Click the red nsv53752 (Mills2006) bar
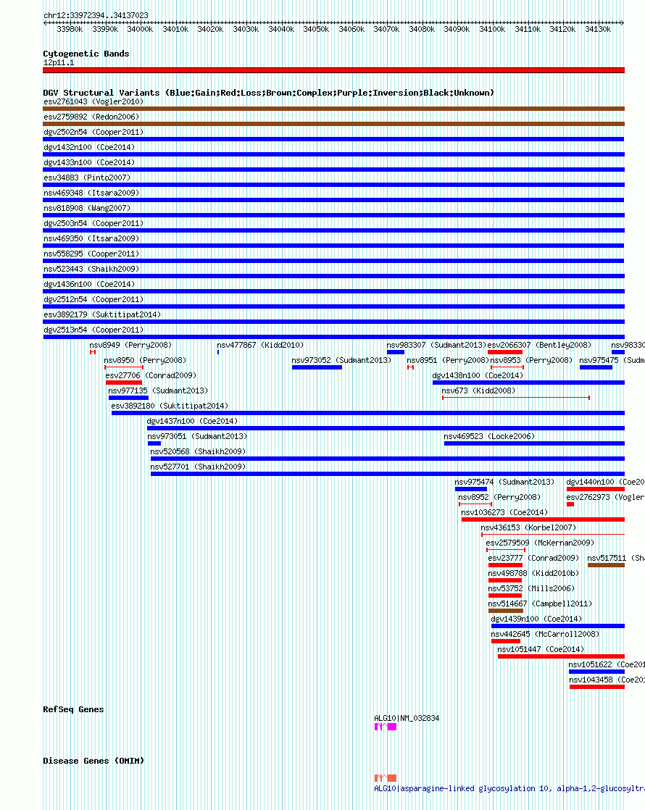The image size is (645, 810). pyautogui.click(x=505, y=596)
